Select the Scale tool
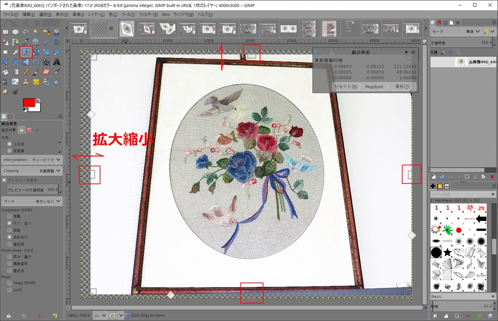The image size is (498, 321). [46, 52]
